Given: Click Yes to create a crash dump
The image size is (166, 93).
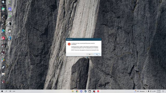Looking at the screenshot, I should (x=89, y=54).
